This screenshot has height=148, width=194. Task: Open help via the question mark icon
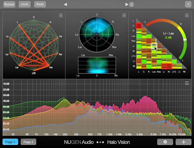tap(188, 4)
